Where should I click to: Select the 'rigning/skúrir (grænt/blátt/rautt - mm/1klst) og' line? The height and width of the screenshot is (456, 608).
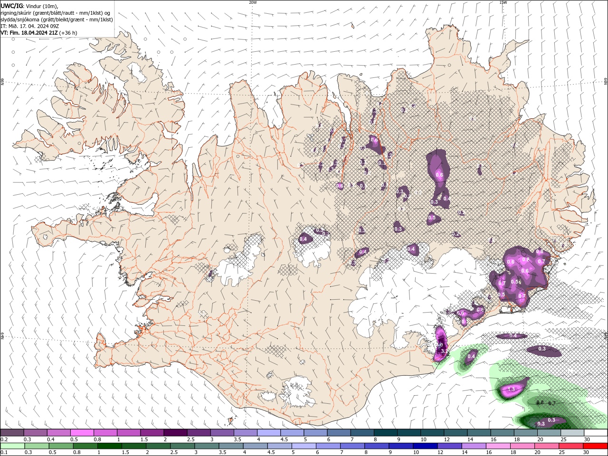(x=56, y=13)
